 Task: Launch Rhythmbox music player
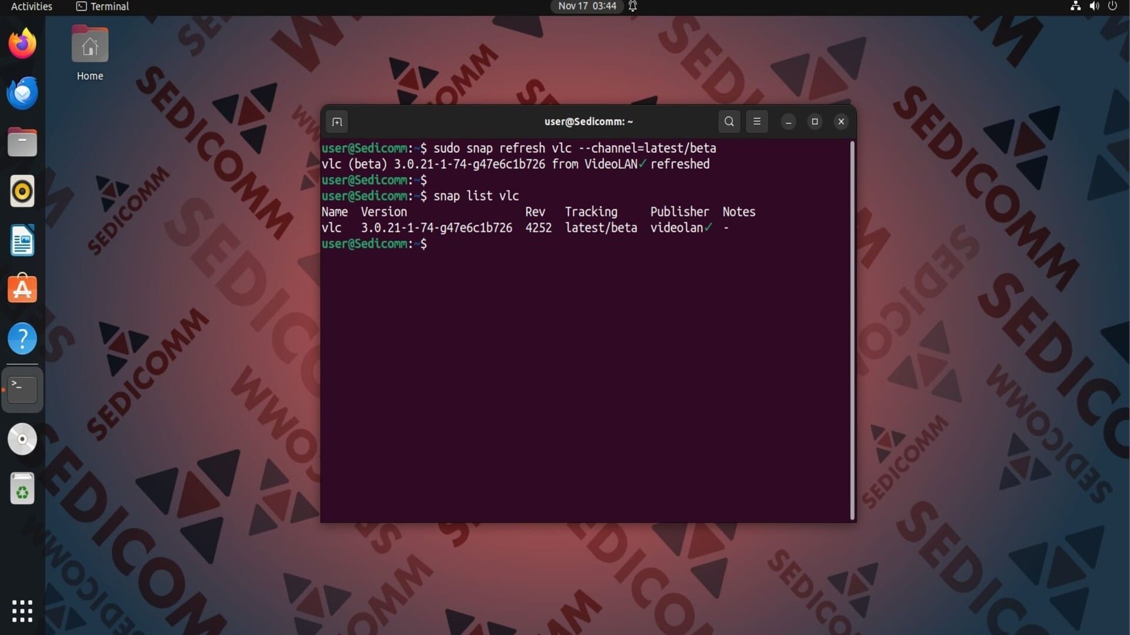pos(22,192)
